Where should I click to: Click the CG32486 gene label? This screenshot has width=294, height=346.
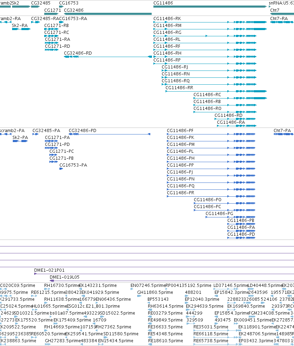click(74, 10)
